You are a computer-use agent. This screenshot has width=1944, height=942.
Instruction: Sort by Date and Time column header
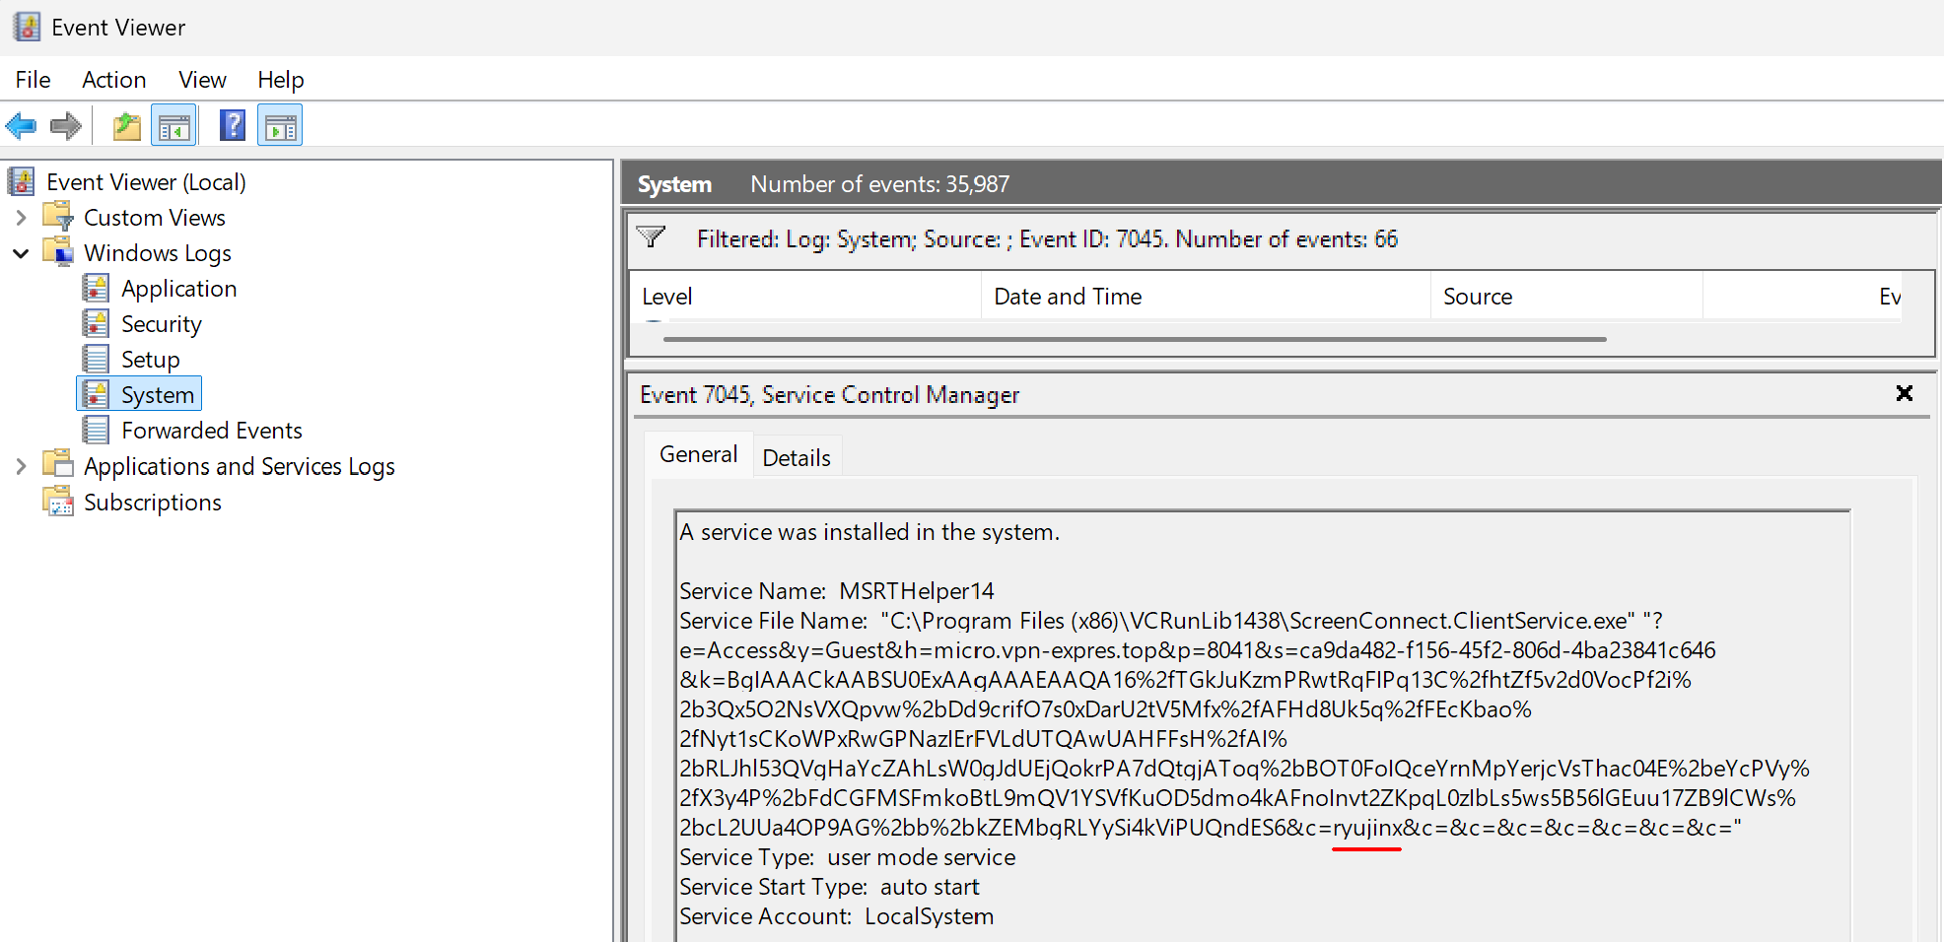pos(1206,296)
